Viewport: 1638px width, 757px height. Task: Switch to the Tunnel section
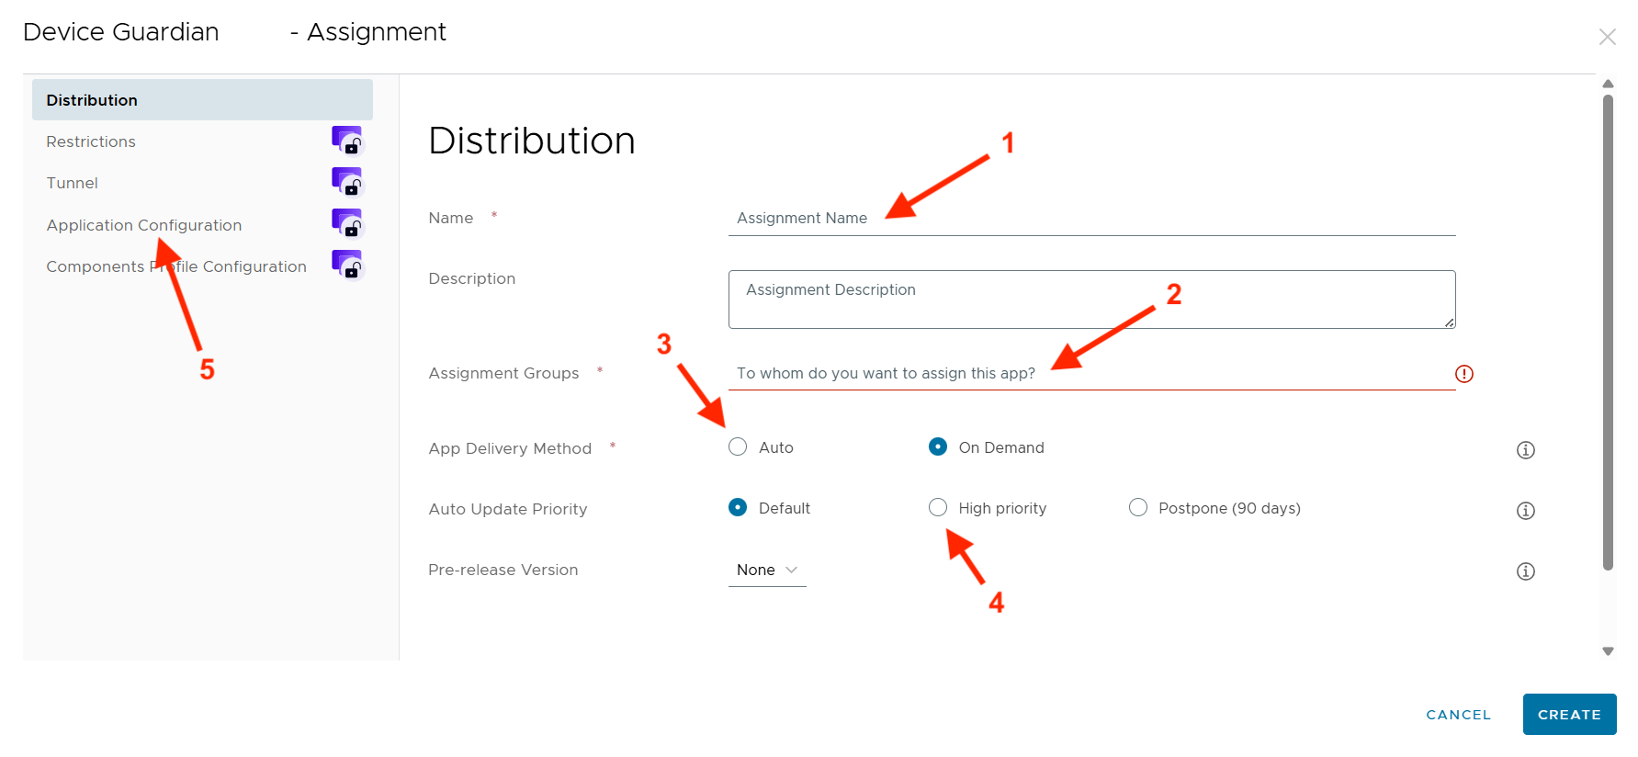click(73, 183)
